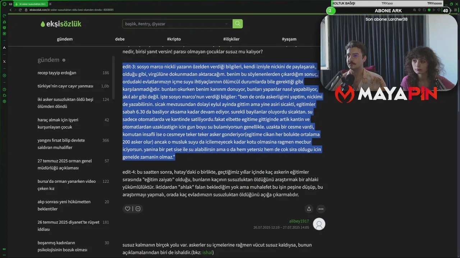Select the 'iki asker susuzluktan öldü' browser tab
Viewport: 460px width, 258px height.
tap(31, 4)
